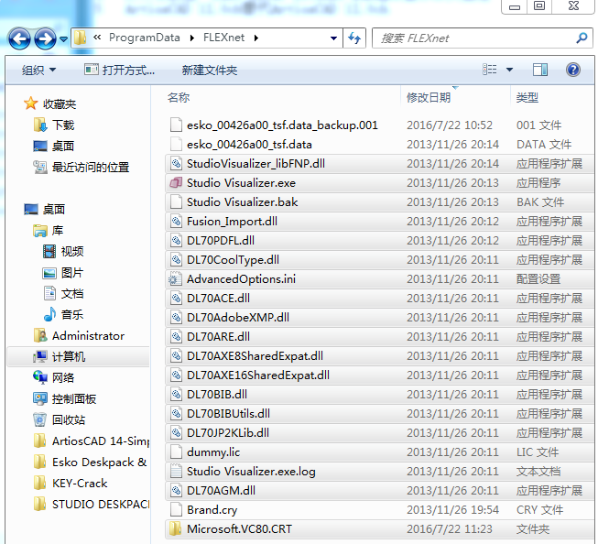The width and height of the screenshot is (598, 544).
Task: Click the 打开方式 button
Action: (120, 70)
